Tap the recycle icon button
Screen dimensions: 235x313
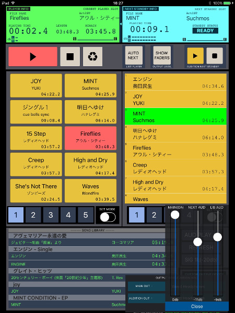(93, 57)
